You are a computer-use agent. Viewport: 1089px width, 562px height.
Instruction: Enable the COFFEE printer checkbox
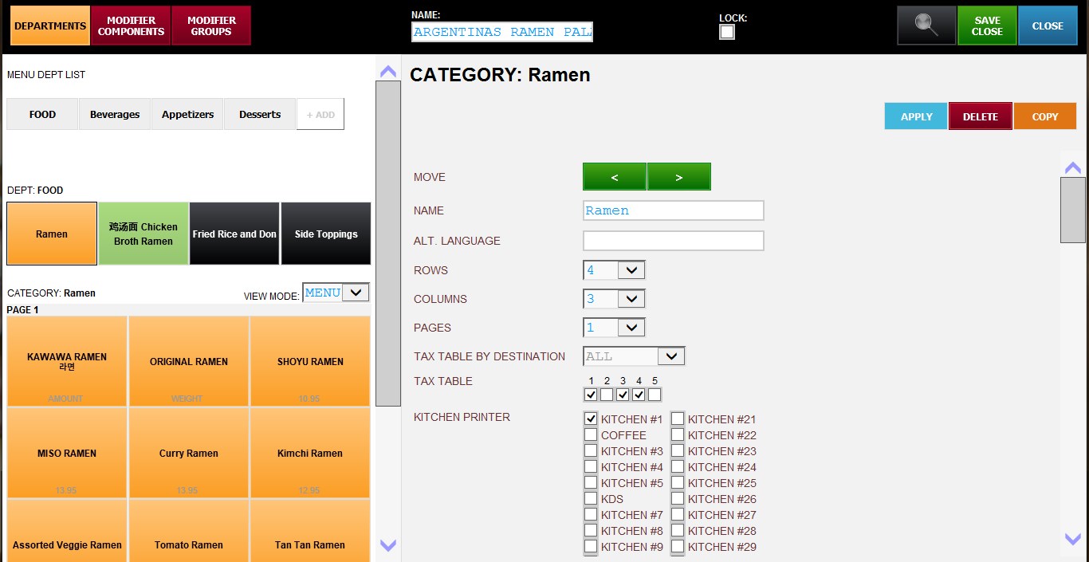click(x=591, y=434)
